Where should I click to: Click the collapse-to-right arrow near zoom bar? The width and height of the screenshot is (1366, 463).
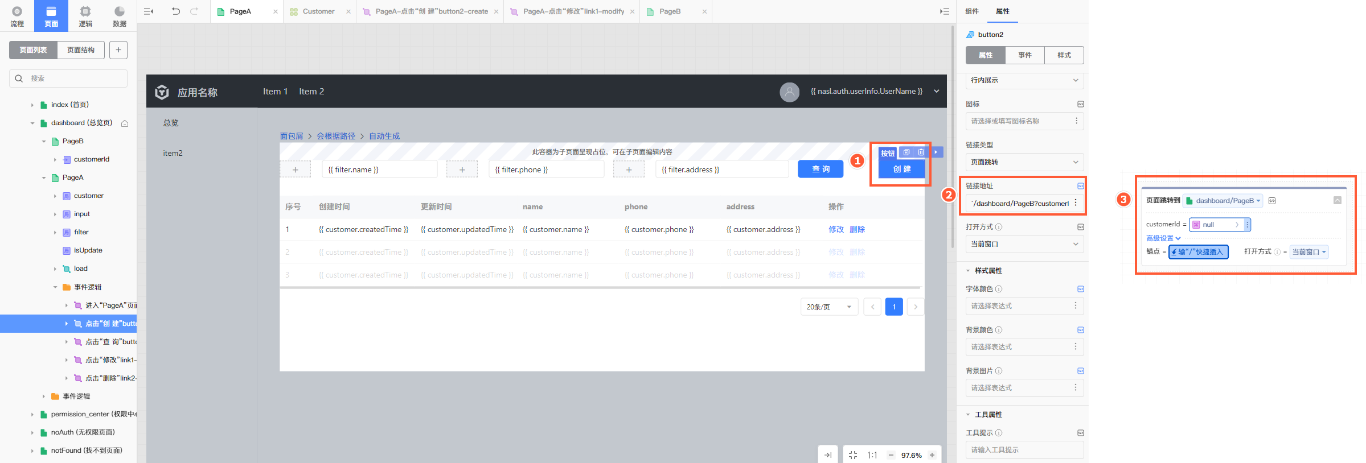tap(828, 455)
